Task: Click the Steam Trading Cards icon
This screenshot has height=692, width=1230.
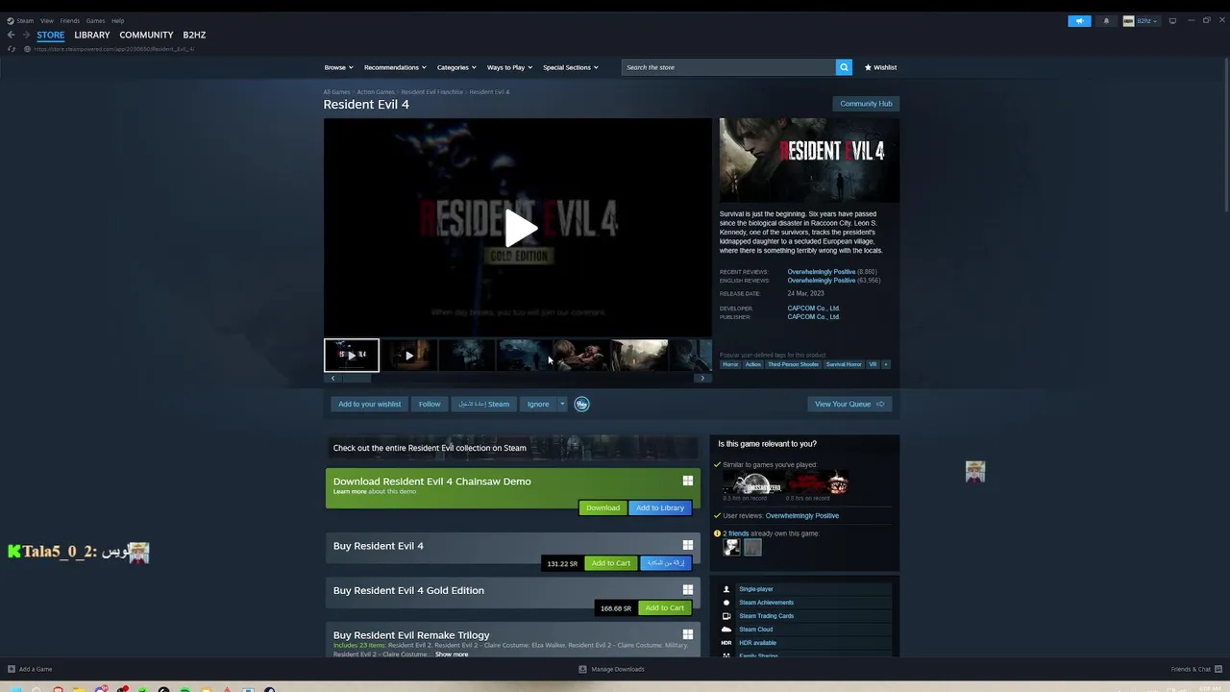Action: 726,616
